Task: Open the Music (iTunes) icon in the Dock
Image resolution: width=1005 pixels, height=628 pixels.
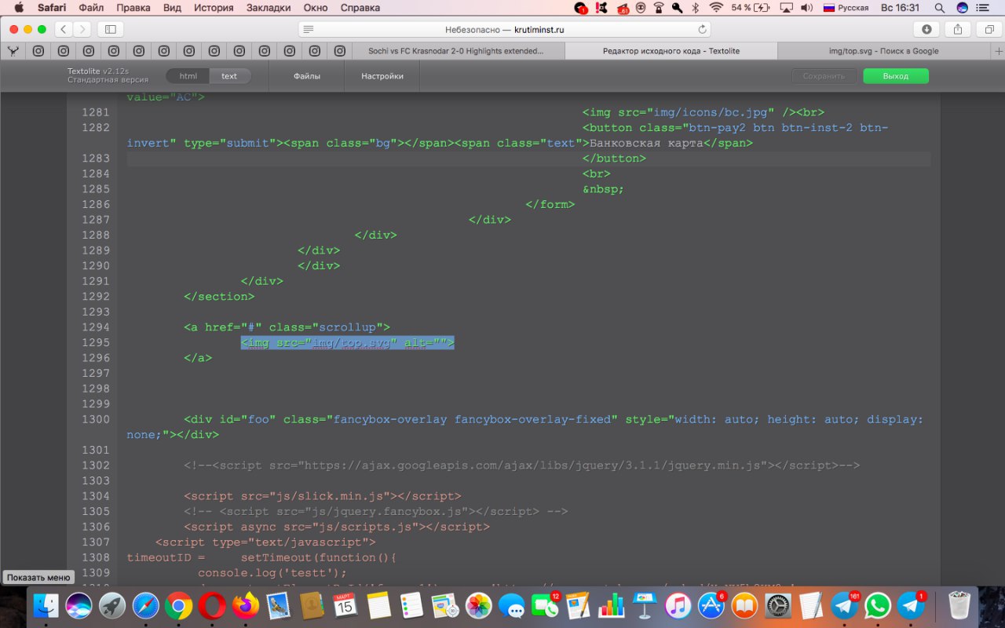Action: (678, 605)
